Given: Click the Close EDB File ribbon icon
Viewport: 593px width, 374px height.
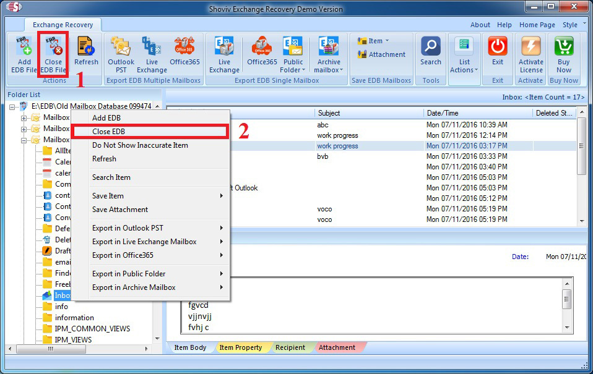Looking at the screenshot, I should pos(53,53).
